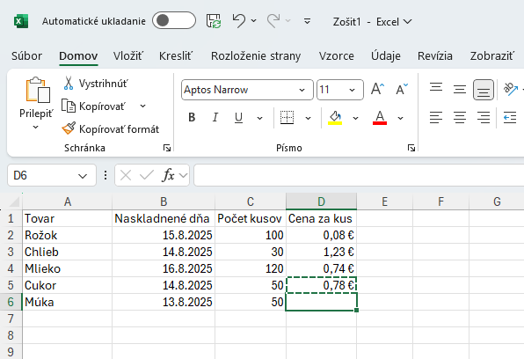Increase font size with larger A icon
The image size is (524, 359).
click(378, 89)
